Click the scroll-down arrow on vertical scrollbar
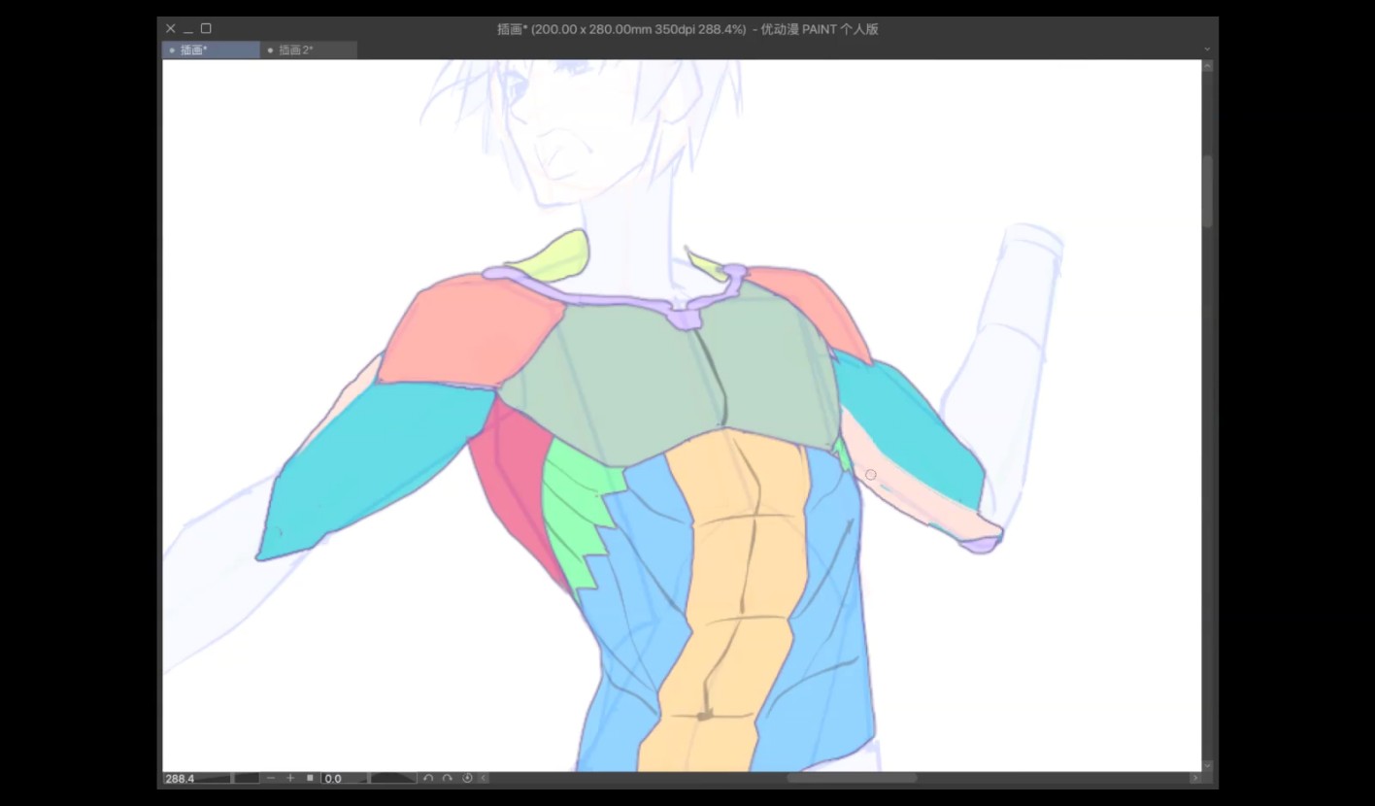This screenshot has width=1375, height=806. (x=1208, y=765)
